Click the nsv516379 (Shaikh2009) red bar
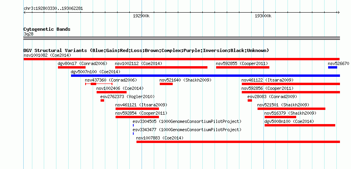Viewport: 351px width, 169px height. [280, 117]
